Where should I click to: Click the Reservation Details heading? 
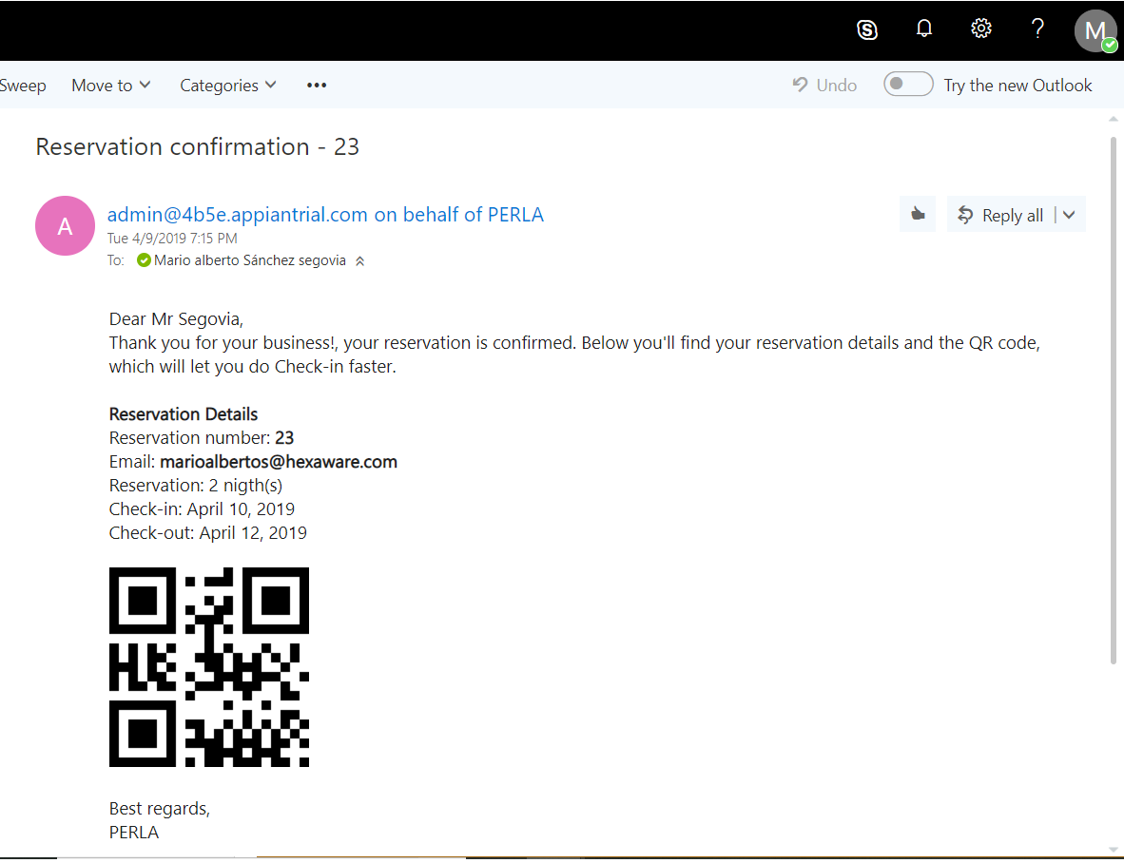pyautogui.click(x=183, y=414)
